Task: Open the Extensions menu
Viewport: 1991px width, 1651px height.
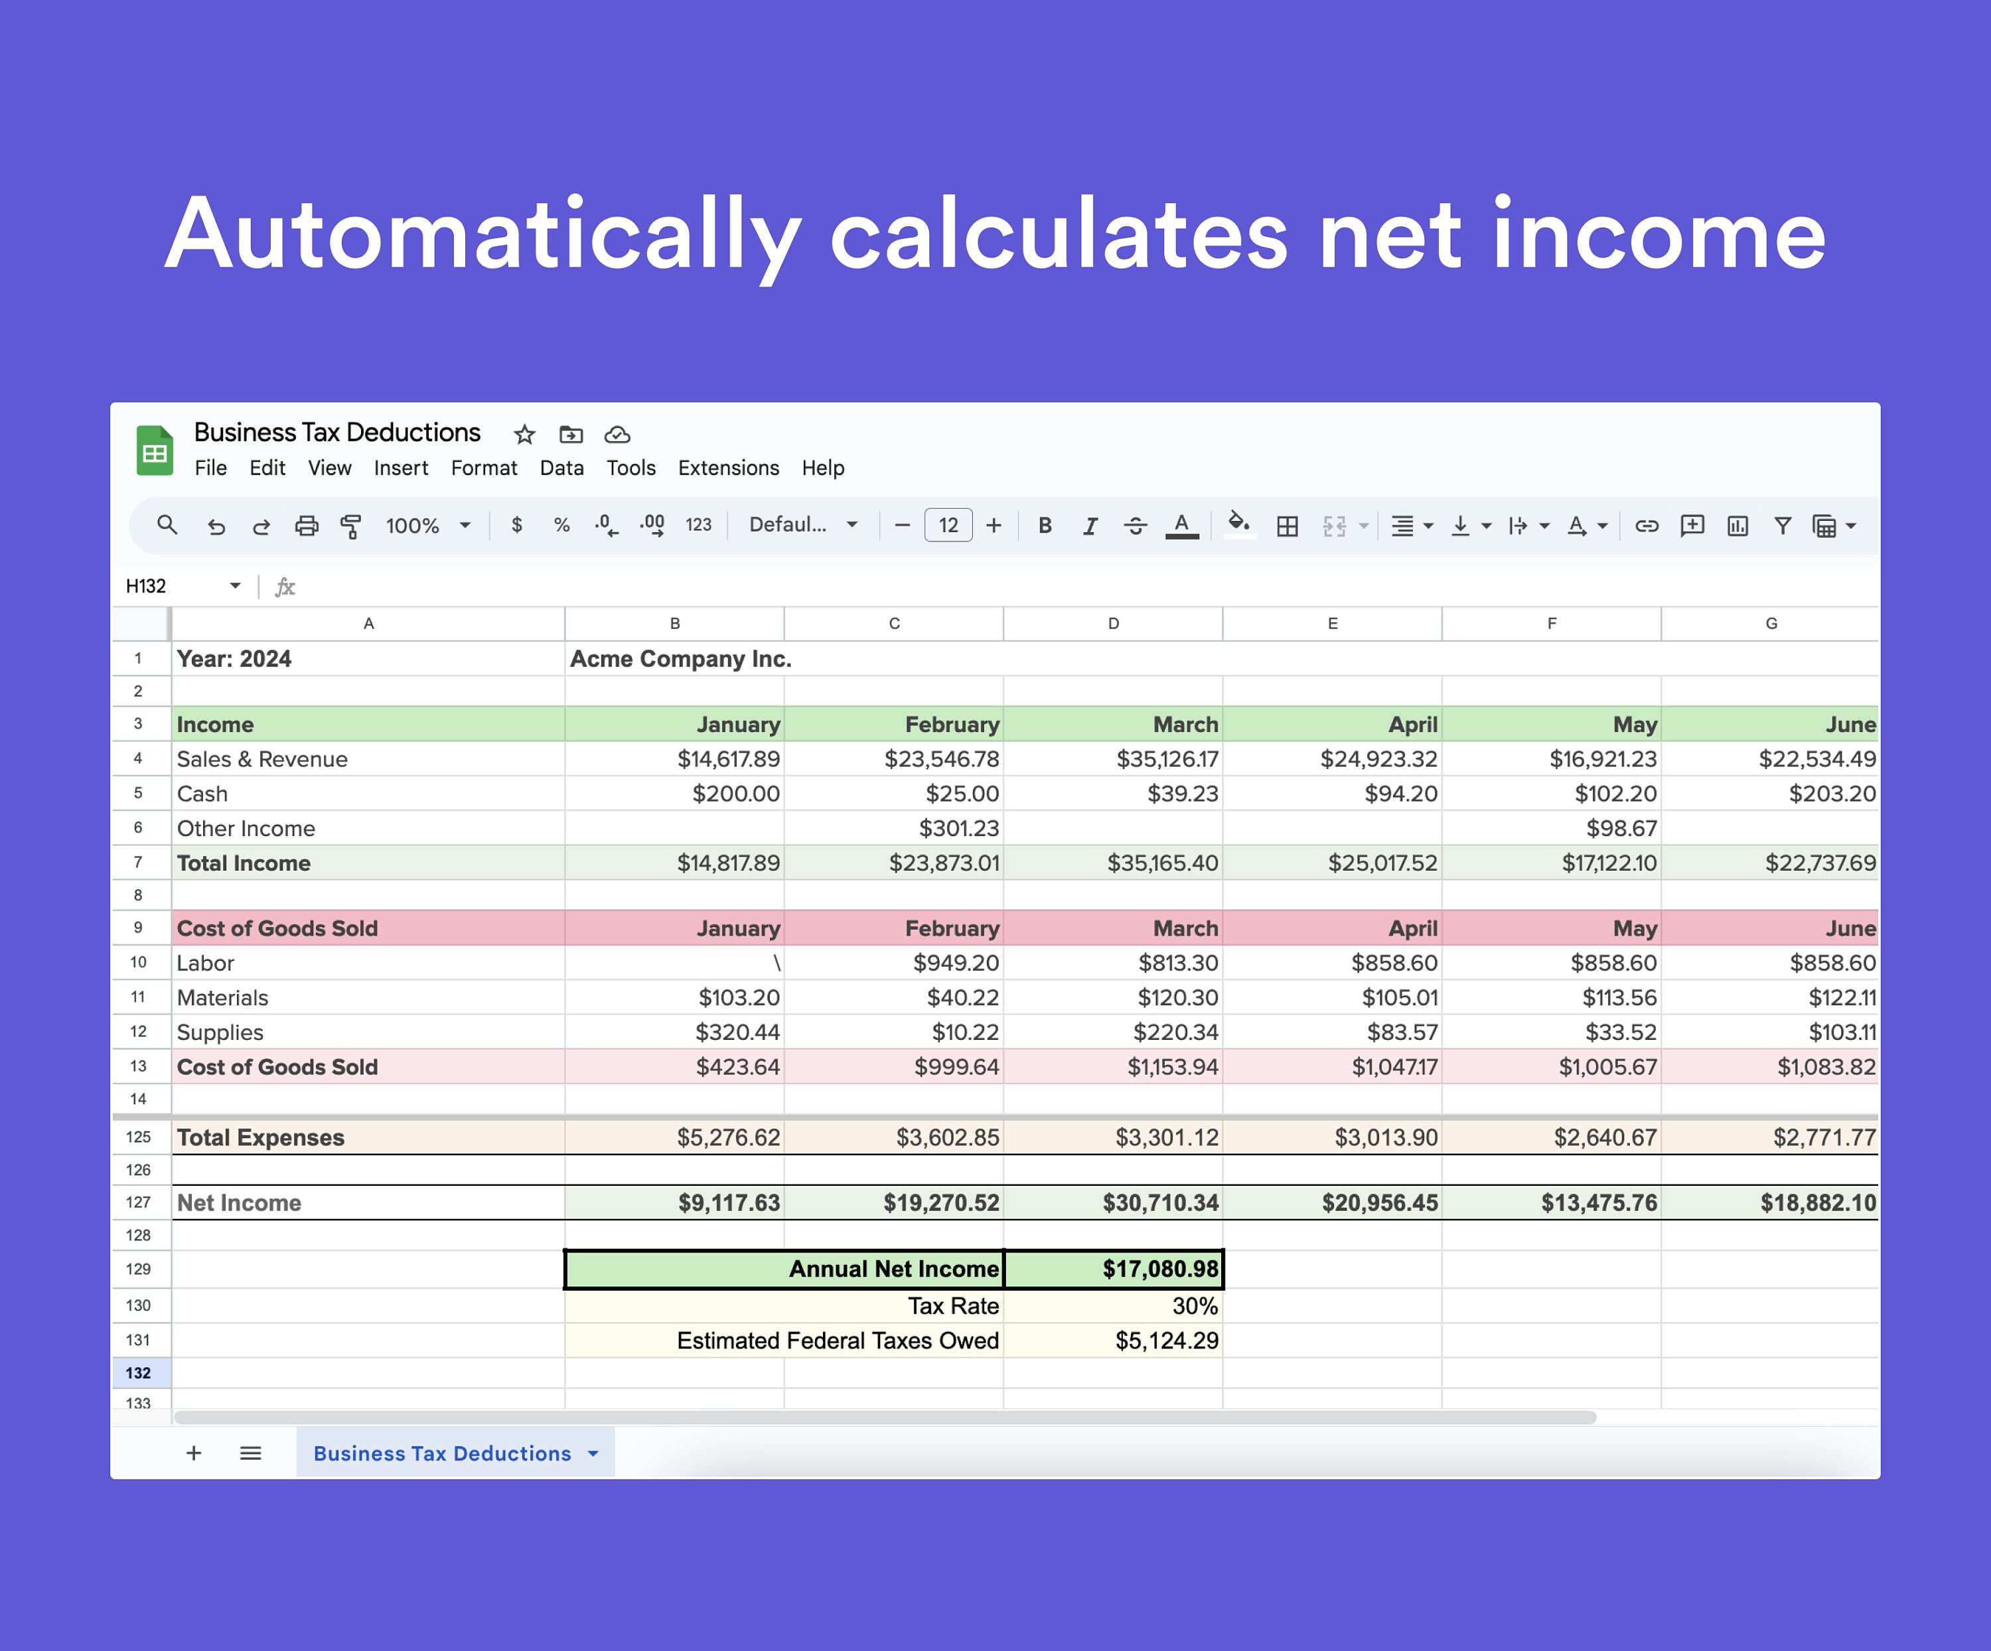Action: 728,468
